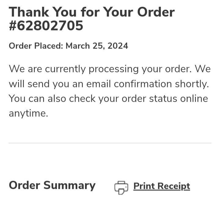Click the "Thank You for Your Order" heading
This screenshot has width=220, height=199.
pyautogui.click(x=92, y=12)
